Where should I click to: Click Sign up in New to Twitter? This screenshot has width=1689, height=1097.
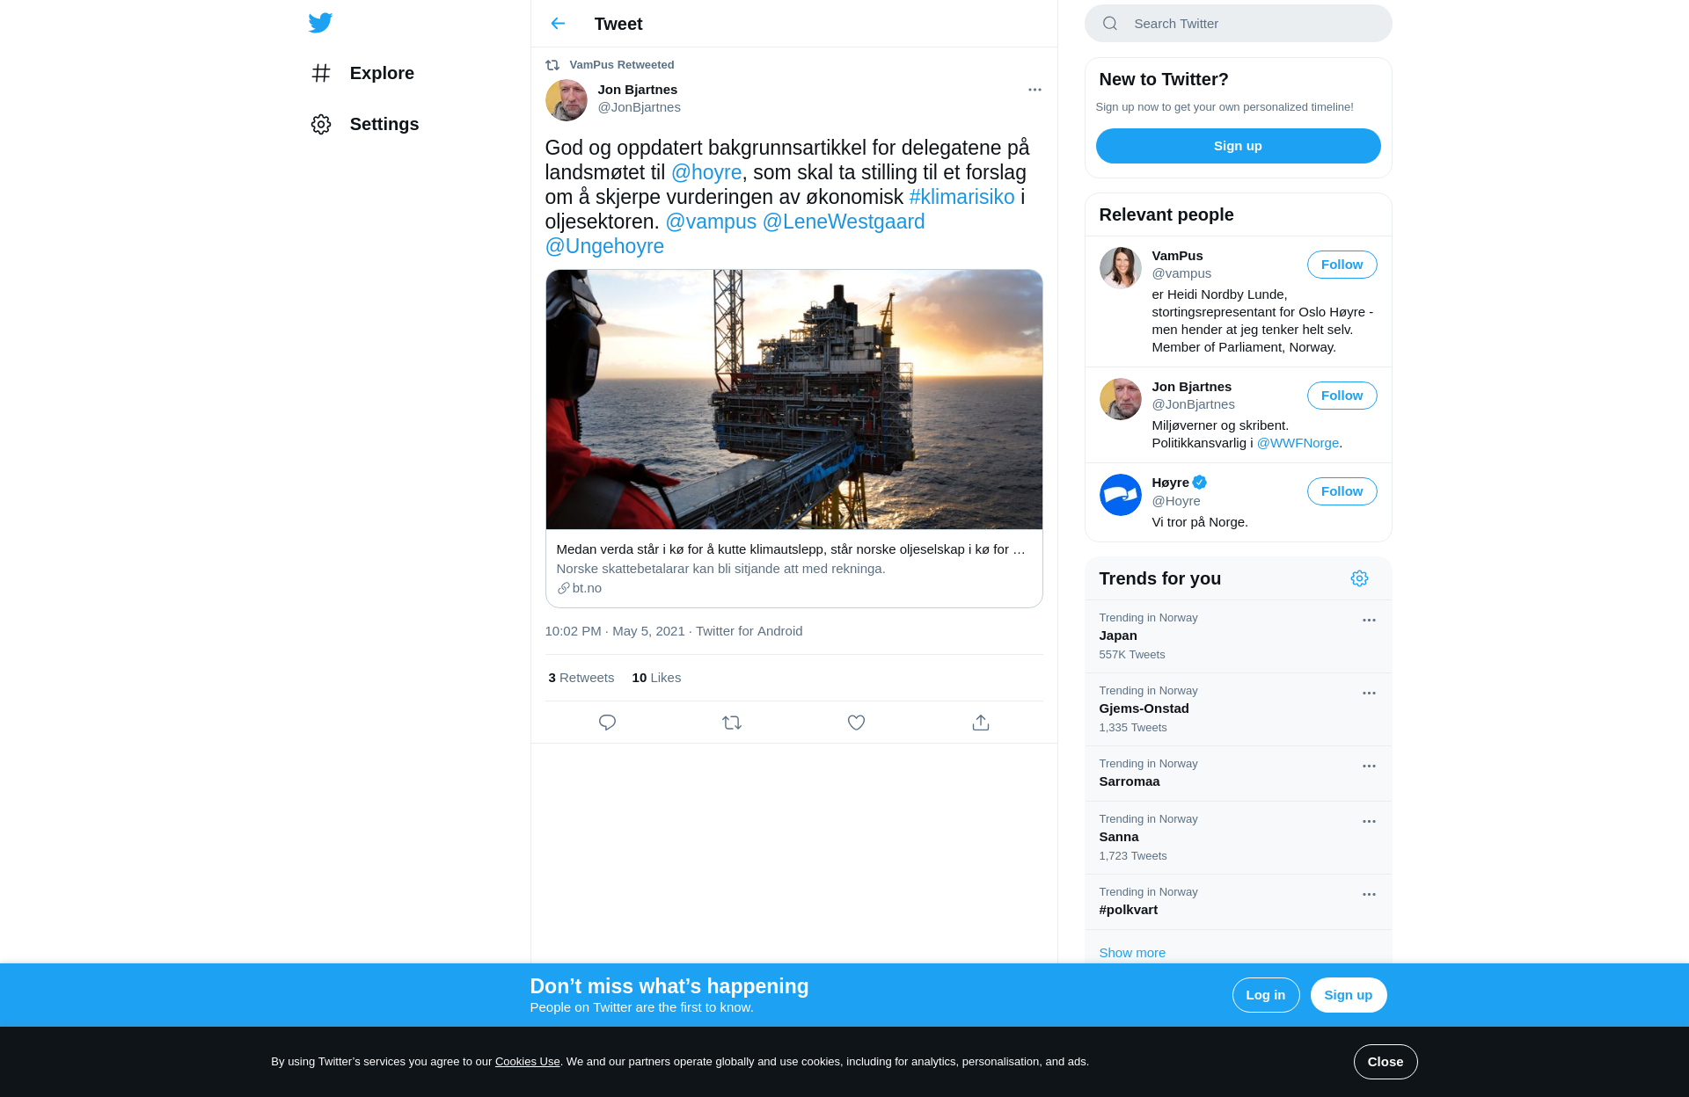(x=1238, y=146)
